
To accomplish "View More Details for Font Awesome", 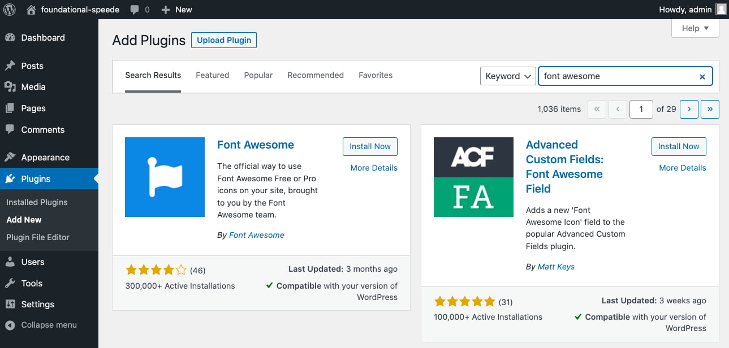I will [374, 168].
